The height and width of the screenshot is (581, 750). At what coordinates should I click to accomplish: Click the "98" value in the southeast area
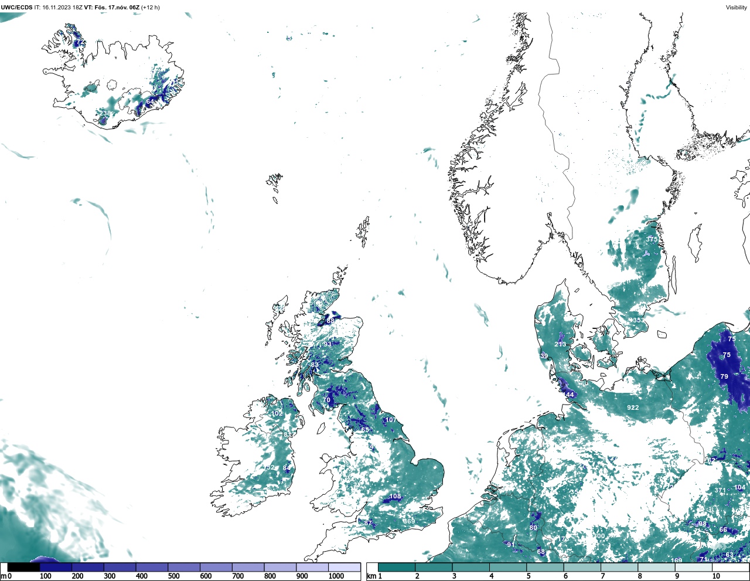point(703,524)
